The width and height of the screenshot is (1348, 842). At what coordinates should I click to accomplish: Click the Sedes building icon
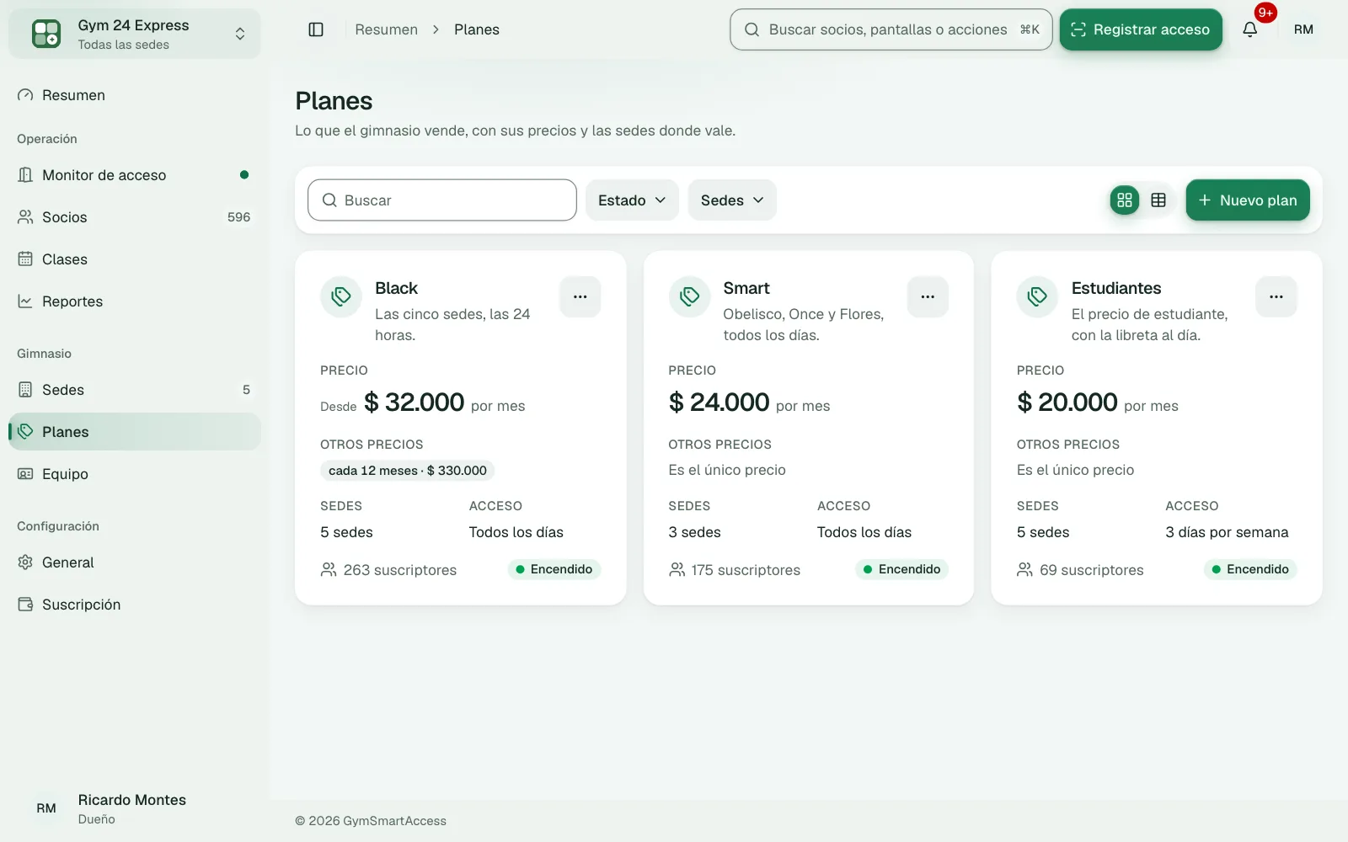(x=25, y=390)
